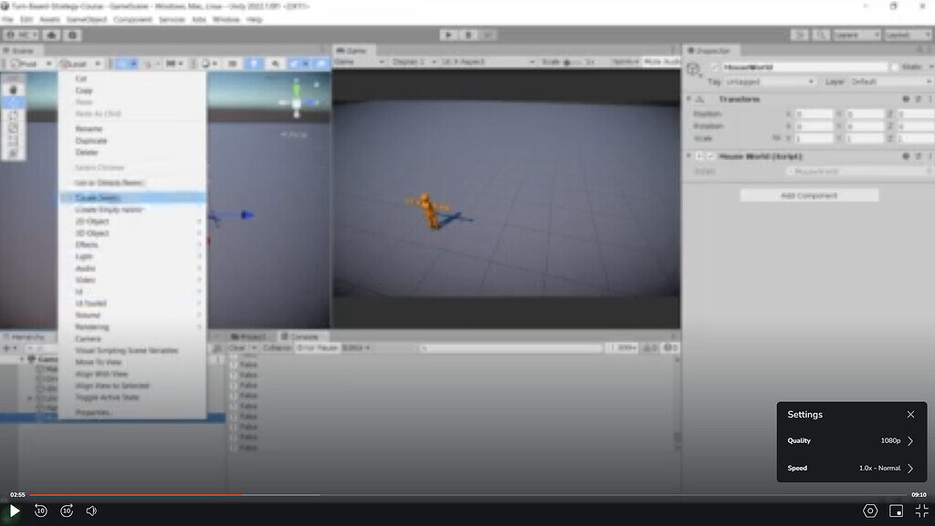Screen dimensions: 935x526
Task: Play the video
Action: (15, 511)
